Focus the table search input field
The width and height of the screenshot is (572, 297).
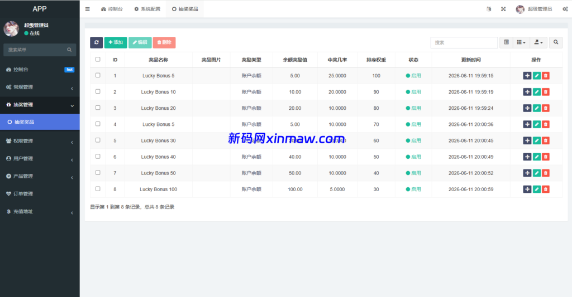(x=464, y=42)
